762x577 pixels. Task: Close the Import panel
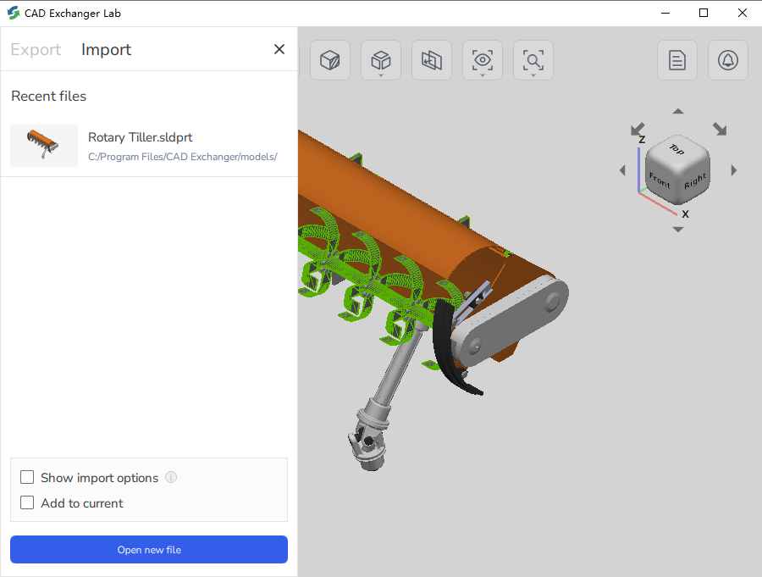279,49
